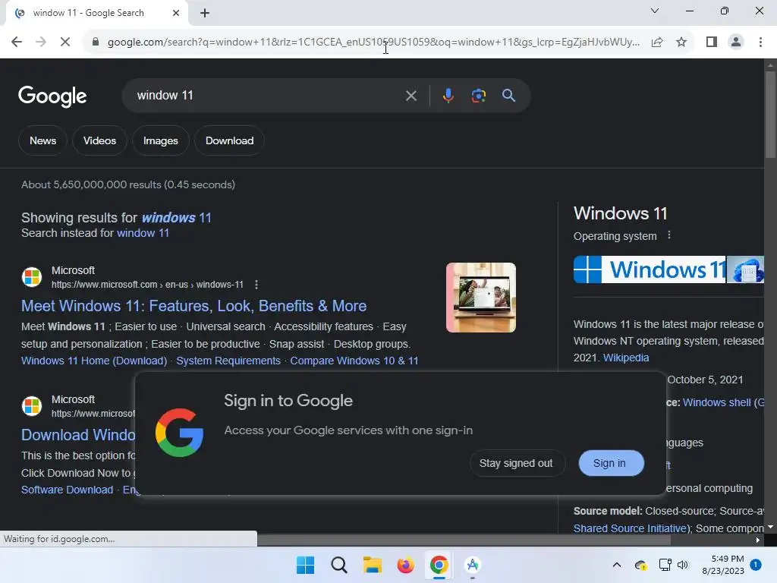
Task: Open knowledge panel three-dot options
Action: (x=669, y=235)
